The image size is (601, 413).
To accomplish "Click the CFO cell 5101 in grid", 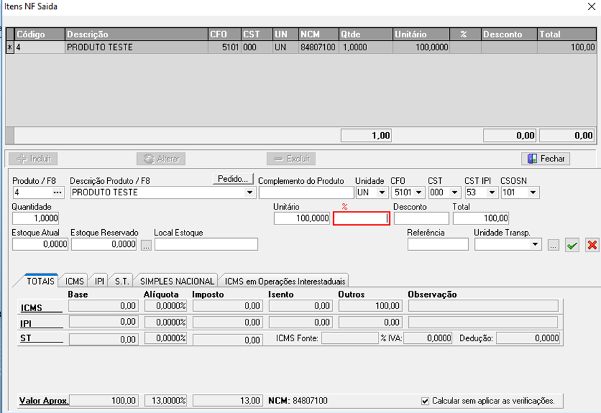I will 225,47.
